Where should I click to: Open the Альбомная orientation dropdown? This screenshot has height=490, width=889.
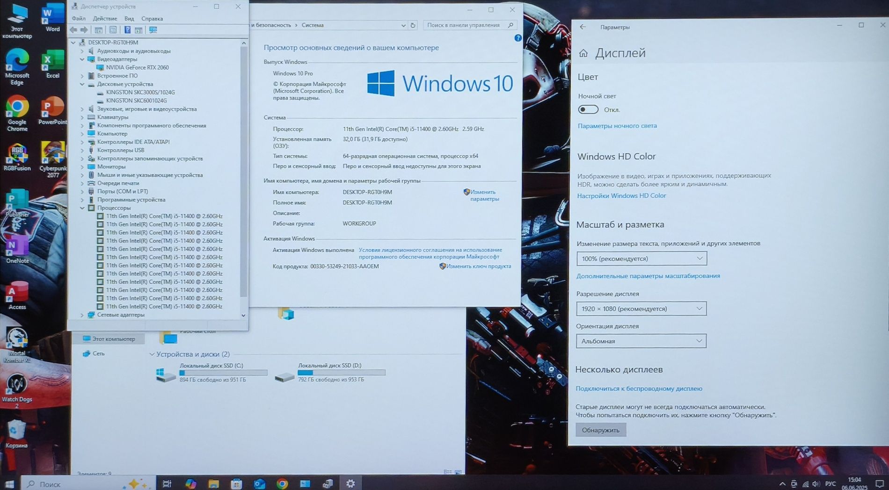(641, 341)
